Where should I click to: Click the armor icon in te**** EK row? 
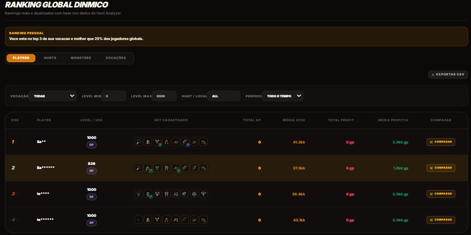pos(157,194)
